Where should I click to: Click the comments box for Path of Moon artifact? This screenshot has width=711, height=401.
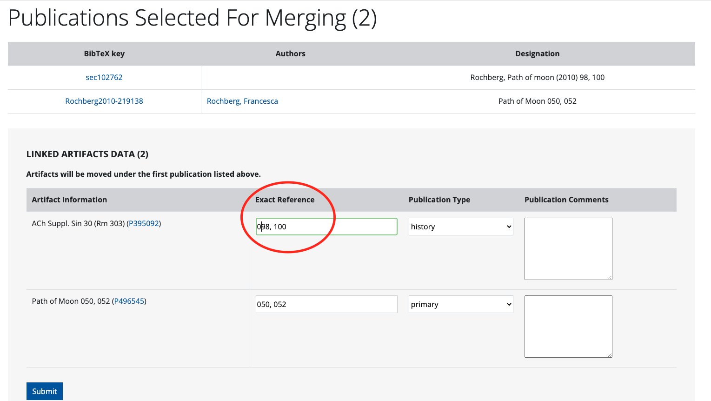click(568, 326)
